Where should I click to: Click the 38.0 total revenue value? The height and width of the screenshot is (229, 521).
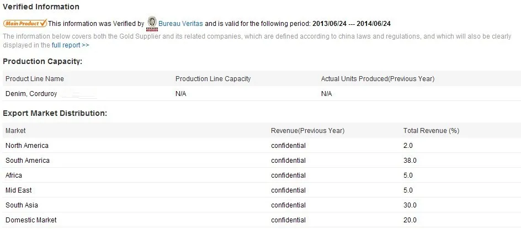[x=410, y=161]
